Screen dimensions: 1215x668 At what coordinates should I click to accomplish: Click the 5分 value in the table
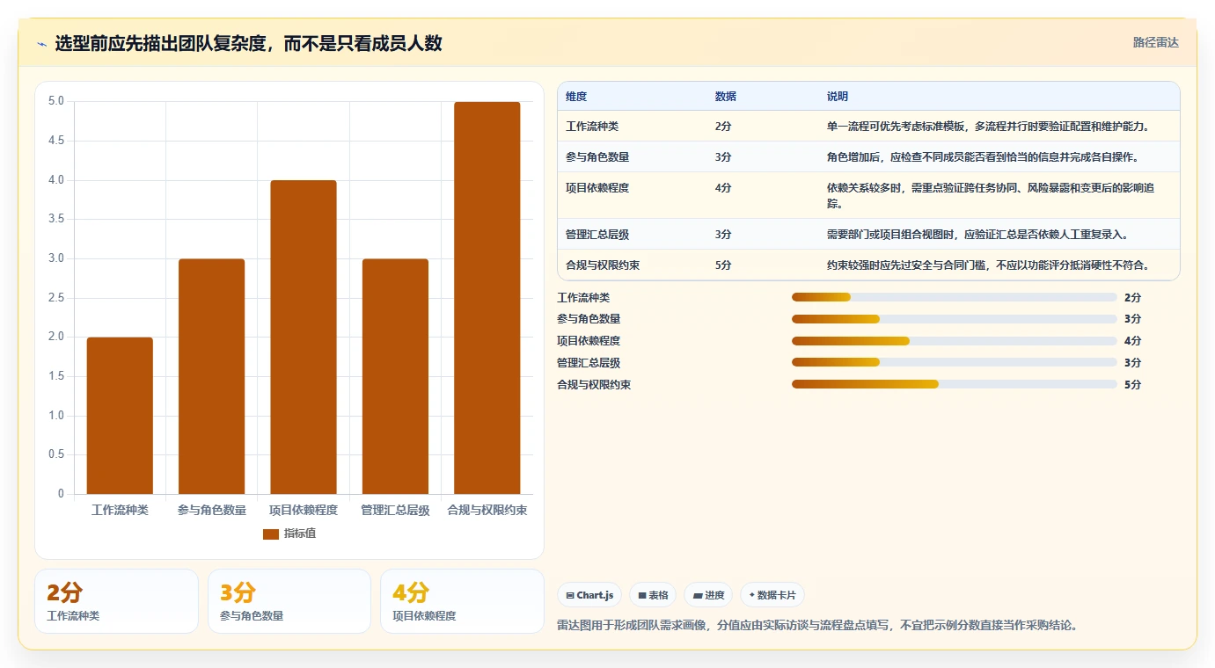(723, 265)
